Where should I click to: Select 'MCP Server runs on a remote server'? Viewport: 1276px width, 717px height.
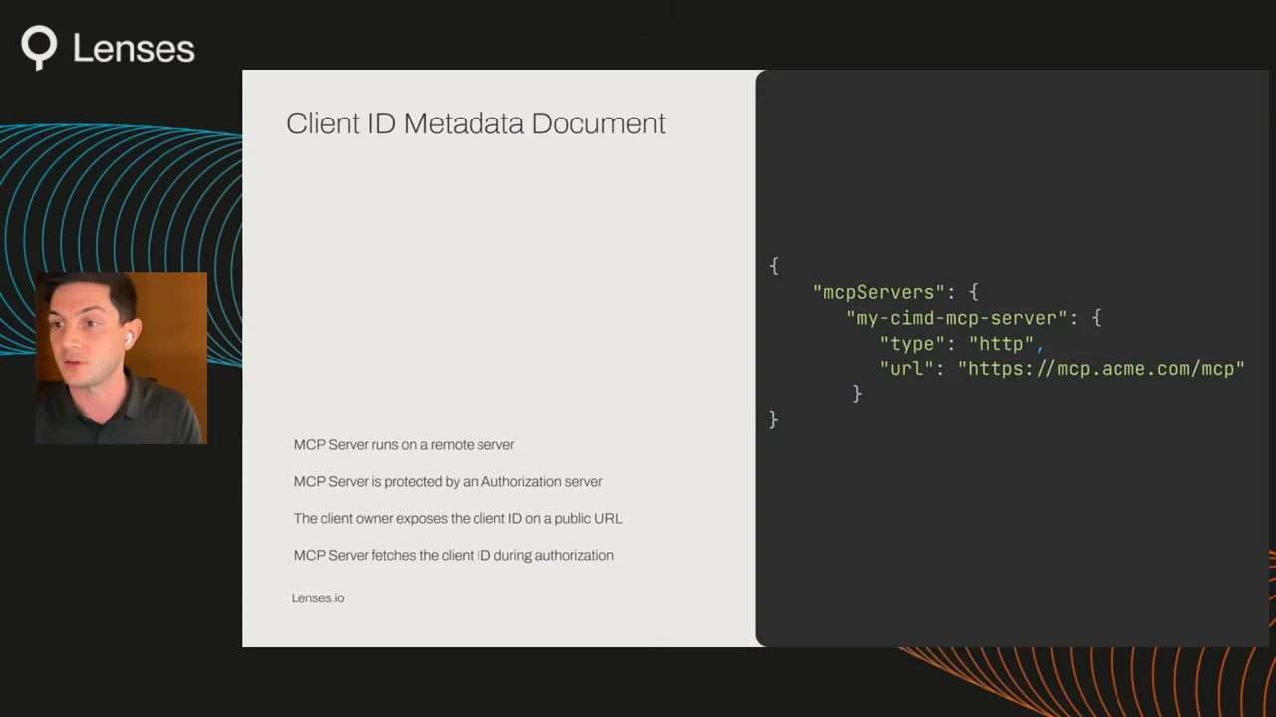point(404,445)
